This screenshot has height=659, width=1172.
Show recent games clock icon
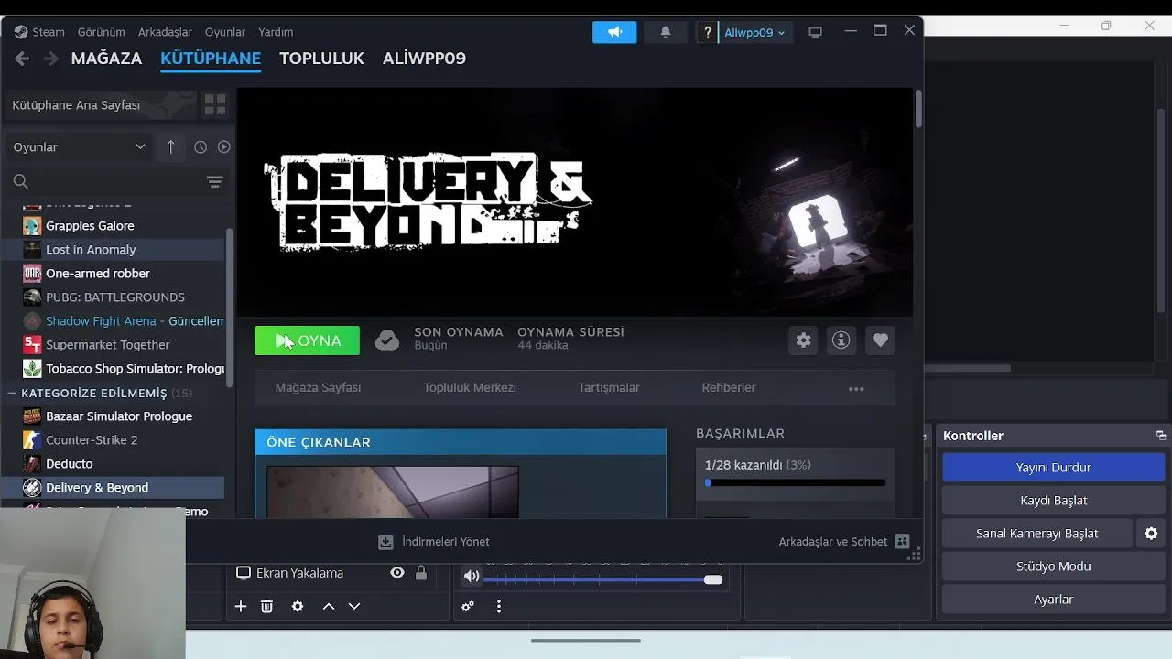[x=201, y=146]
